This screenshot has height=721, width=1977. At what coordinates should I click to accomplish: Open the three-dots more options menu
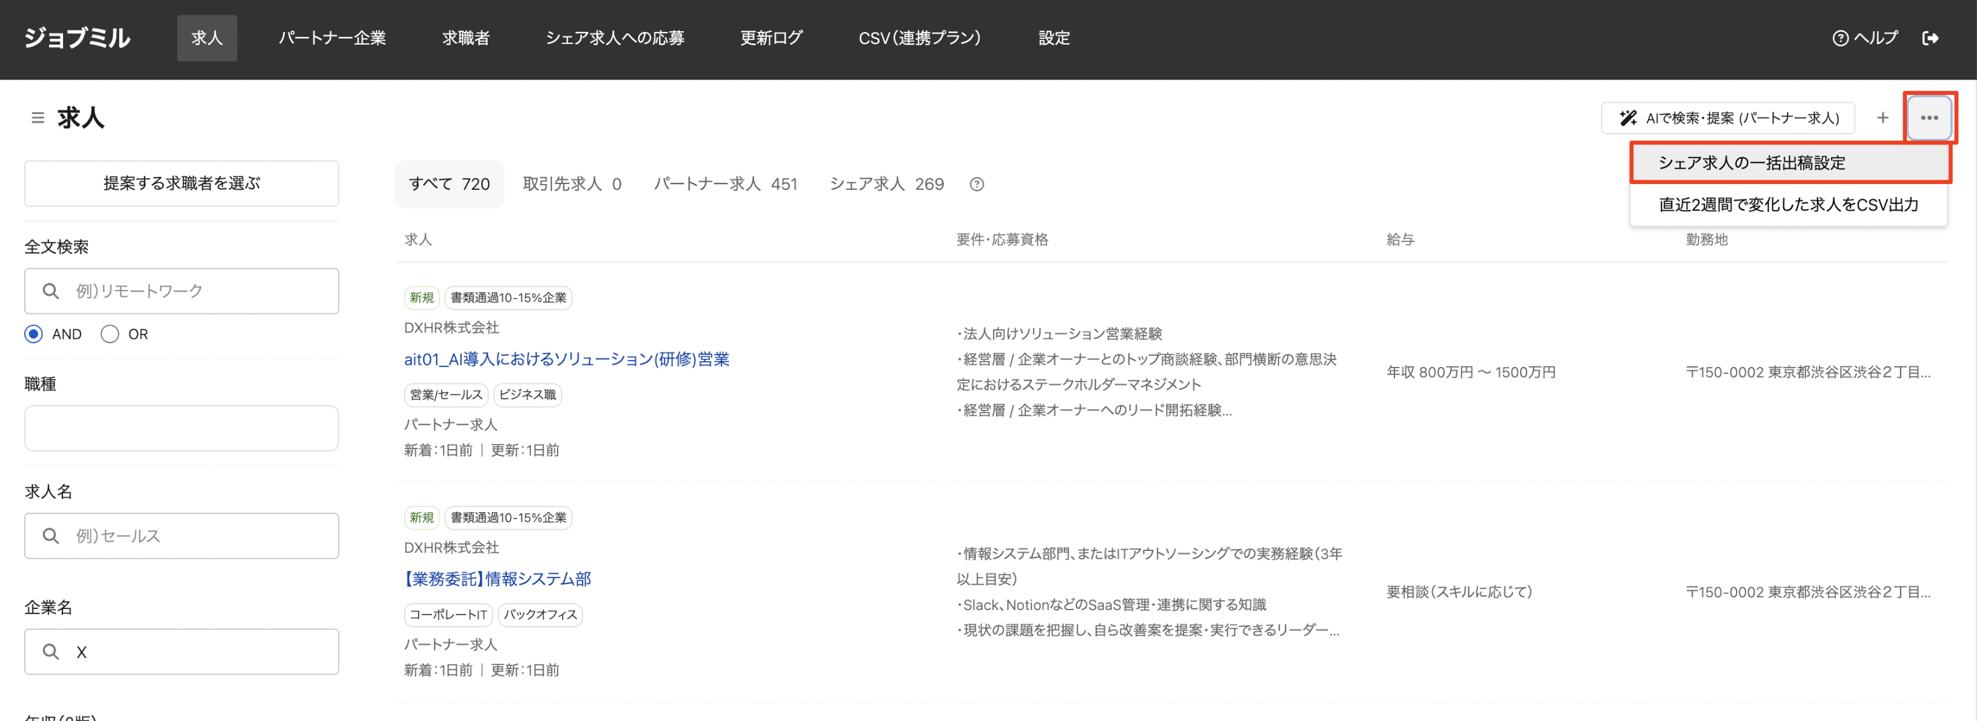click(1929, 118)
